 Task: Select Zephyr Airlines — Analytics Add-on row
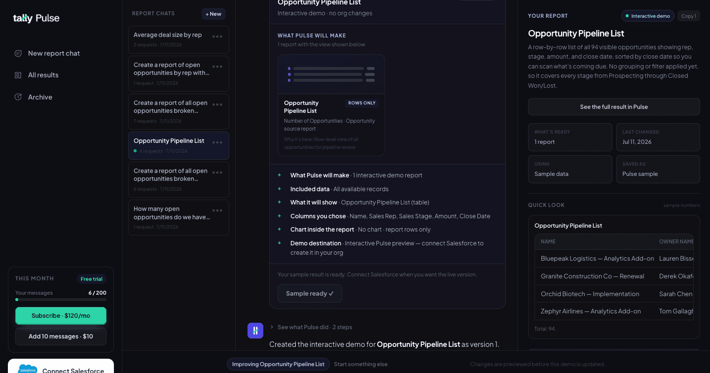[614, 311]
